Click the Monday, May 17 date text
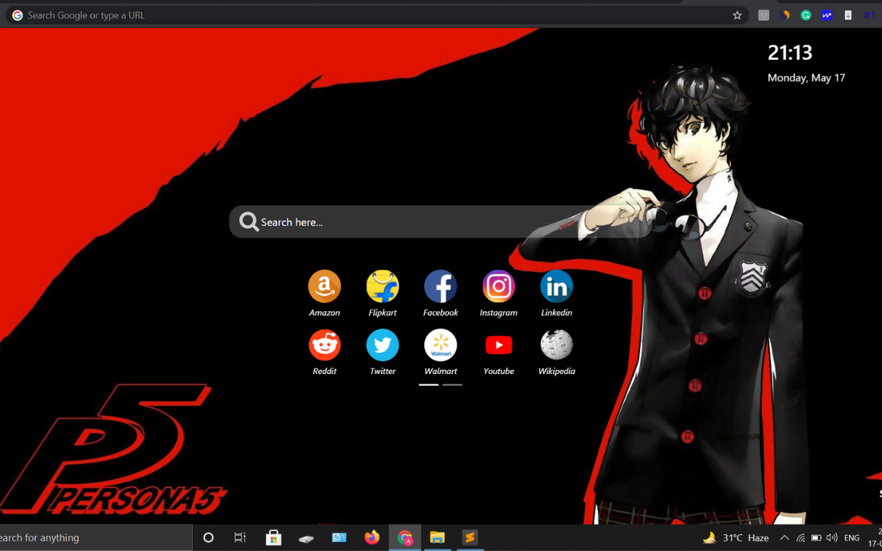The image size is (882, 551). click(806, 78)
